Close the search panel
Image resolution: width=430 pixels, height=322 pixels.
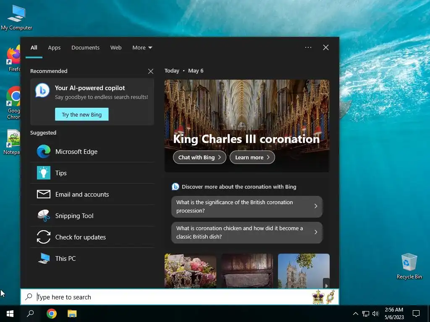325,47
